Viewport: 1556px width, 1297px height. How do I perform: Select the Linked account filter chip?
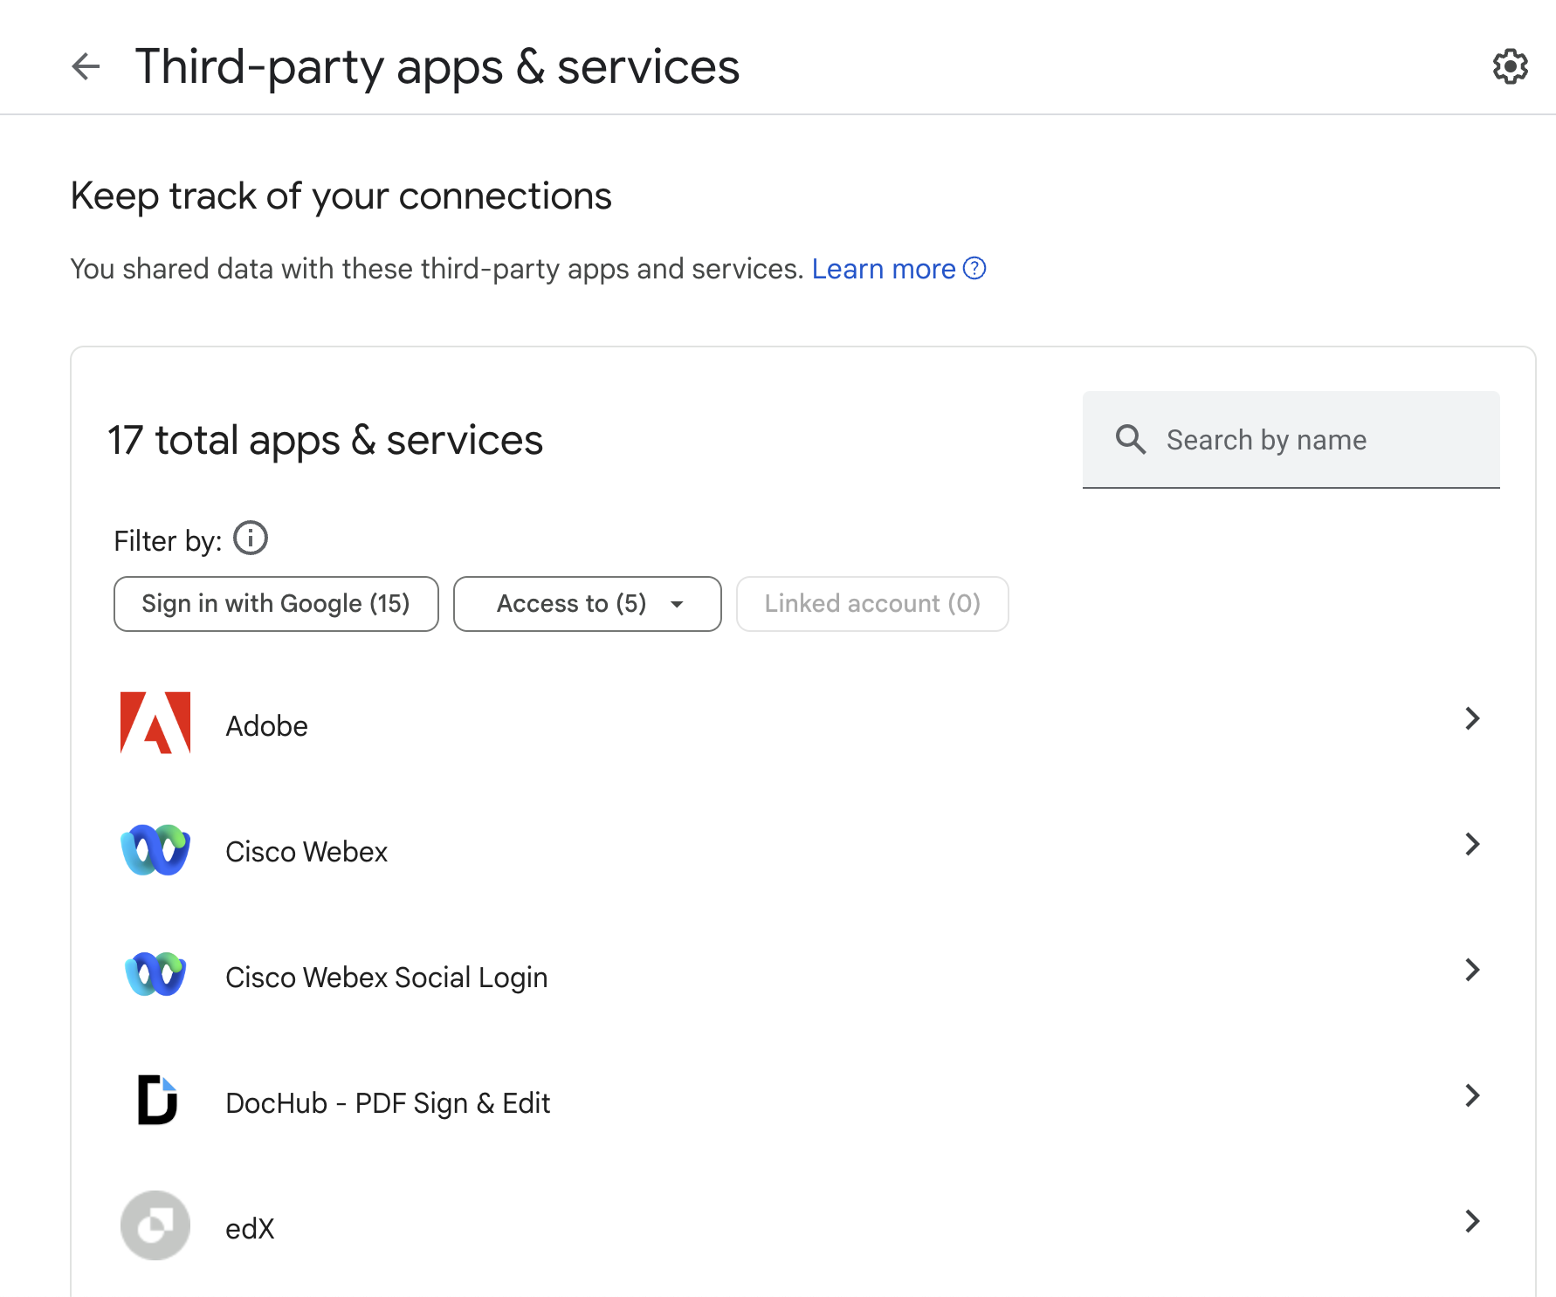(871, 603)
